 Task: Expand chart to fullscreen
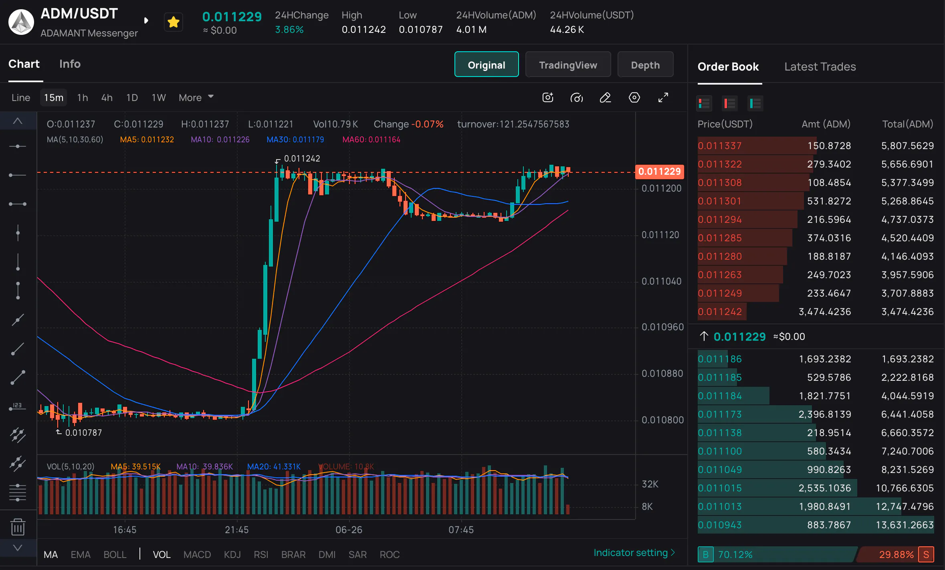click(x=663, y=97)
